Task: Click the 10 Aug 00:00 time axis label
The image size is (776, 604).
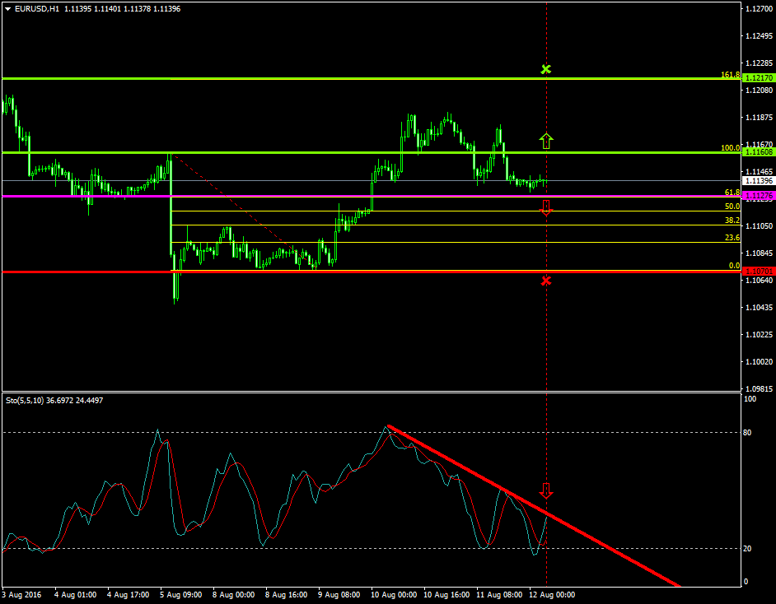Action: click(x=394, y=594)
